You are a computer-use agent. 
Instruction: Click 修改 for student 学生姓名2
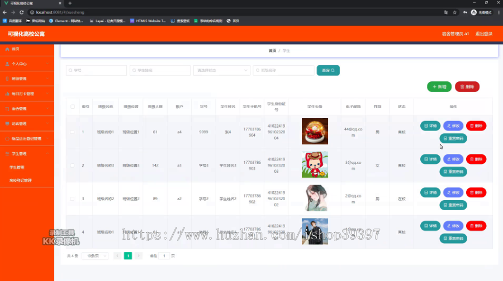453,192
